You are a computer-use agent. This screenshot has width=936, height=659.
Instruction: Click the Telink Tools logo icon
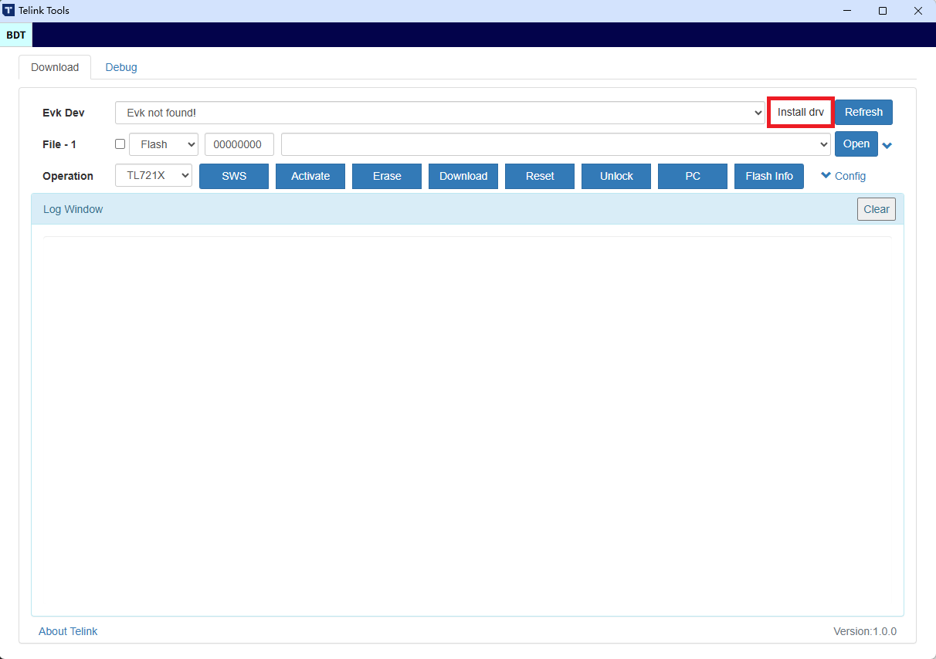click(x=8, y=11)
